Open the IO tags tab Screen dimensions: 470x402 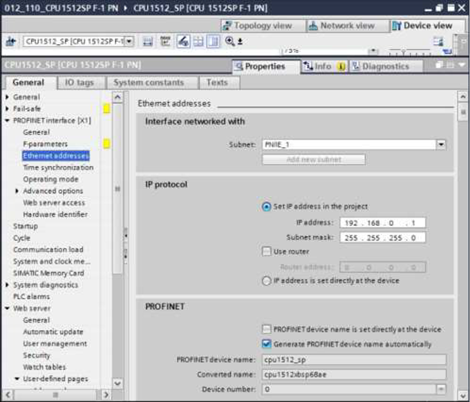click(x=79, y=83)
